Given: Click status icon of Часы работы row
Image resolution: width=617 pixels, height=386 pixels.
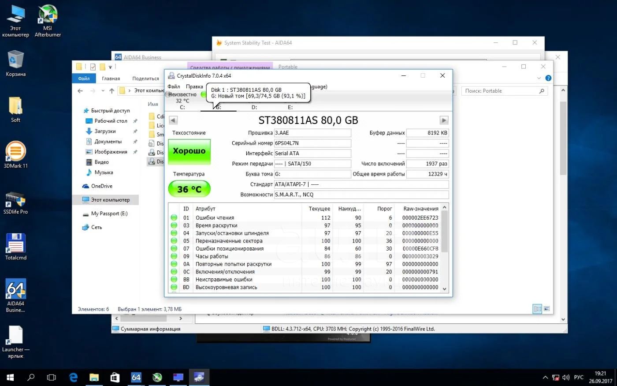Looking at the screenshot, I should pyautogui.click(x=174, y=256).
